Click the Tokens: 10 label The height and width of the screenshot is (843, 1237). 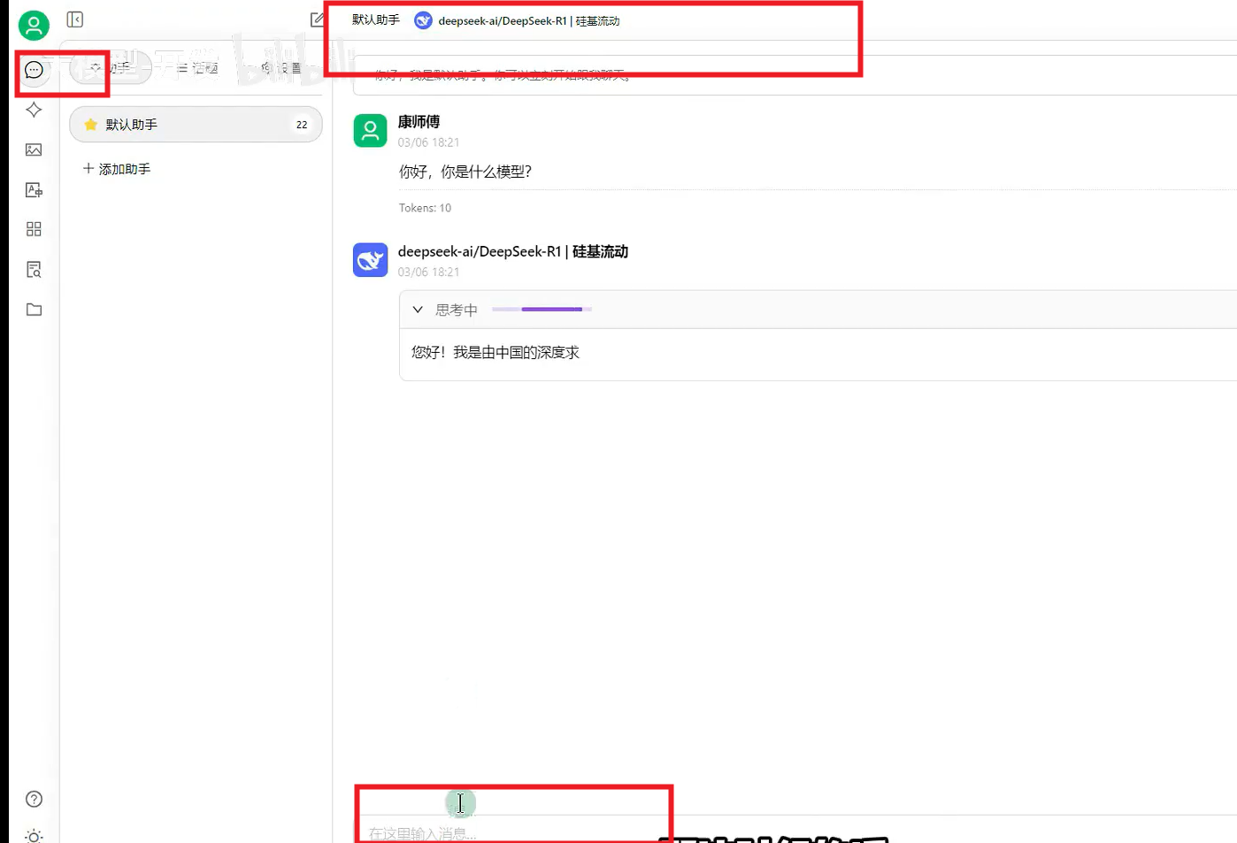pos(425,208)
